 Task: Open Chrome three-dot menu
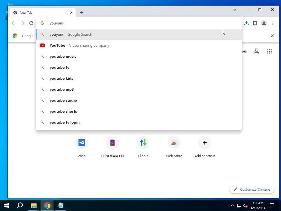pyautogui.click(x=273, y=23)
